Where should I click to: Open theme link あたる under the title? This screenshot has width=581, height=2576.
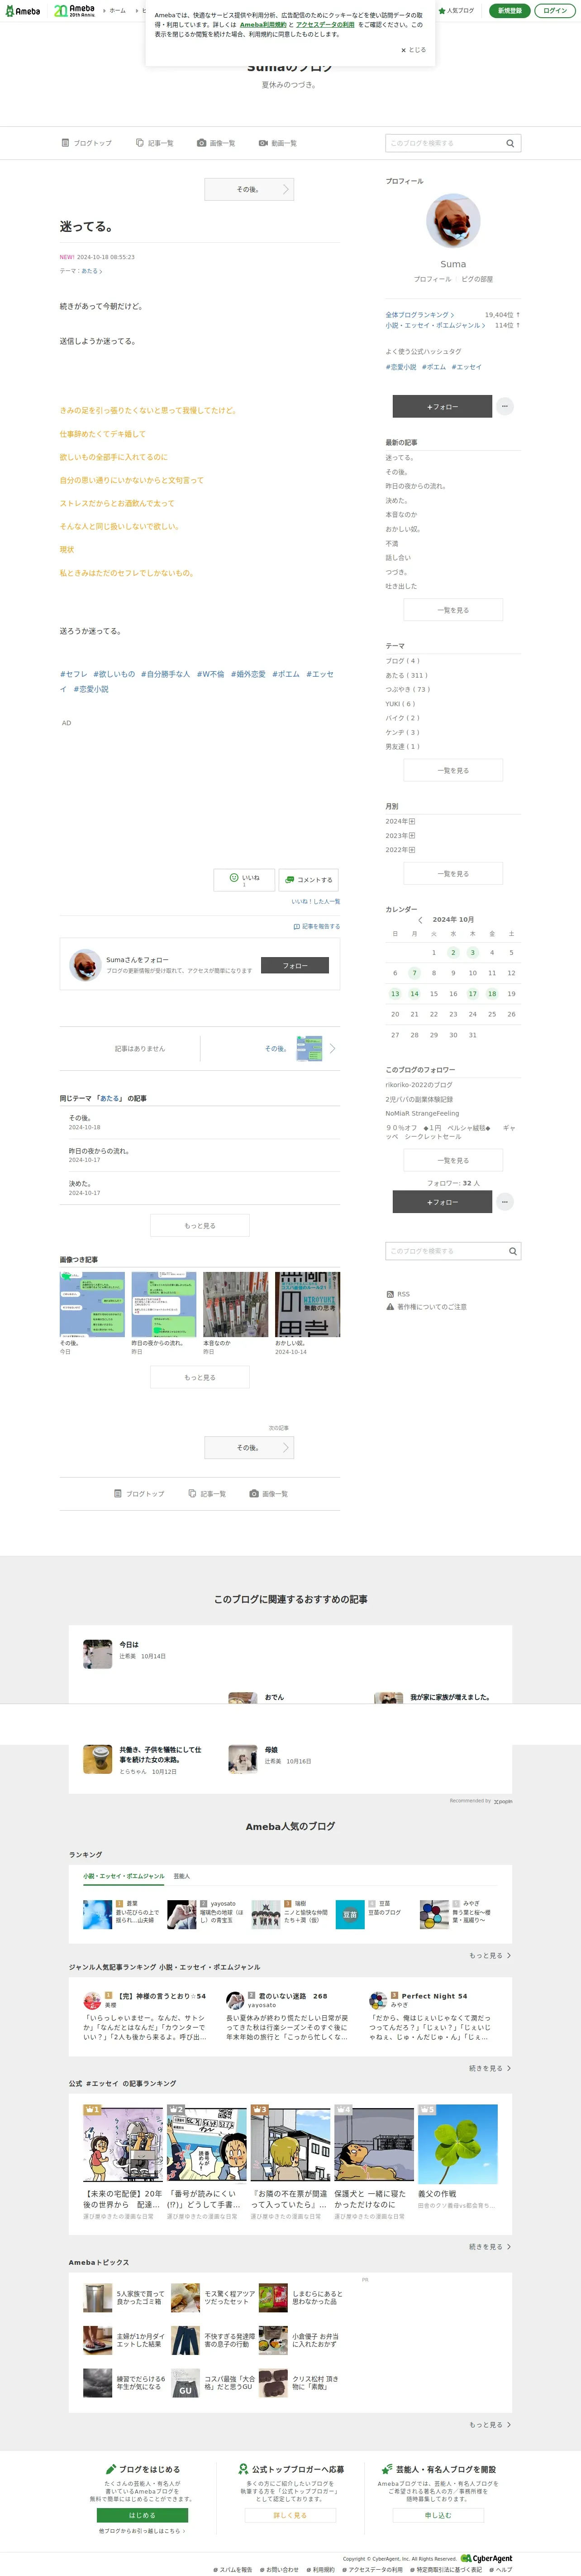[91, 271]
